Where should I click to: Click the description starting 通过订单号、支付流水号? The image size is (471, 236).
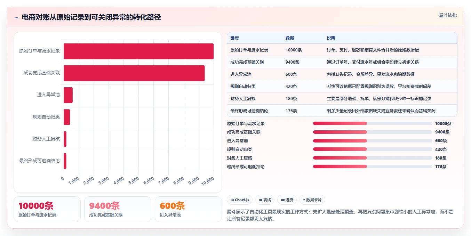(373, 62)
